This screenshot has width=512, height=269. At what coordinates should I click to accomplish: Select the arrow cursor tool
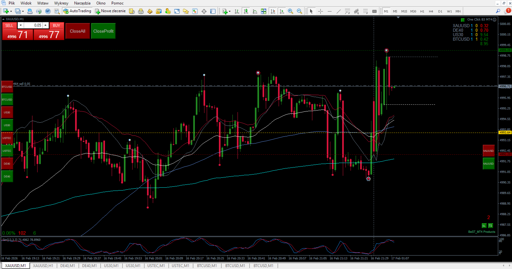[311, 11]
